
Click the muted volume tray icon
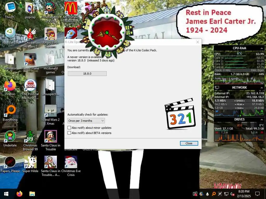pyautogui.click(x=232, y=194)
